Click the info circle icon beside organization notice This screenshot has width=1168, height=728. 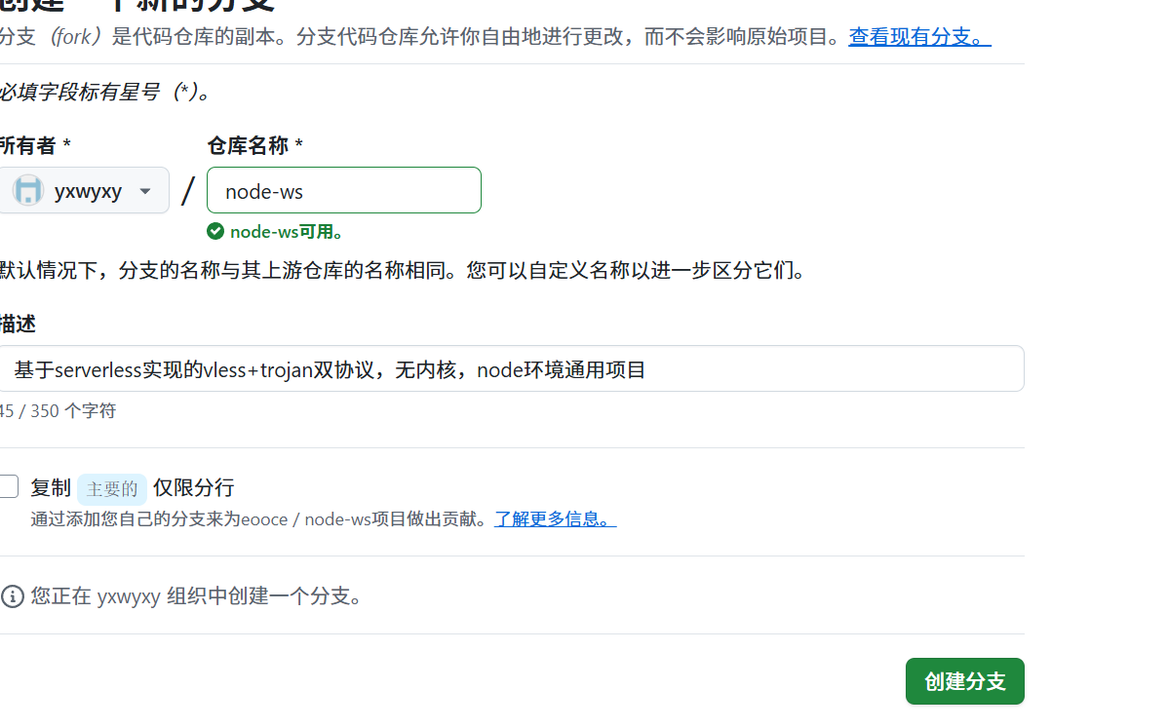(x=13, y=595)
